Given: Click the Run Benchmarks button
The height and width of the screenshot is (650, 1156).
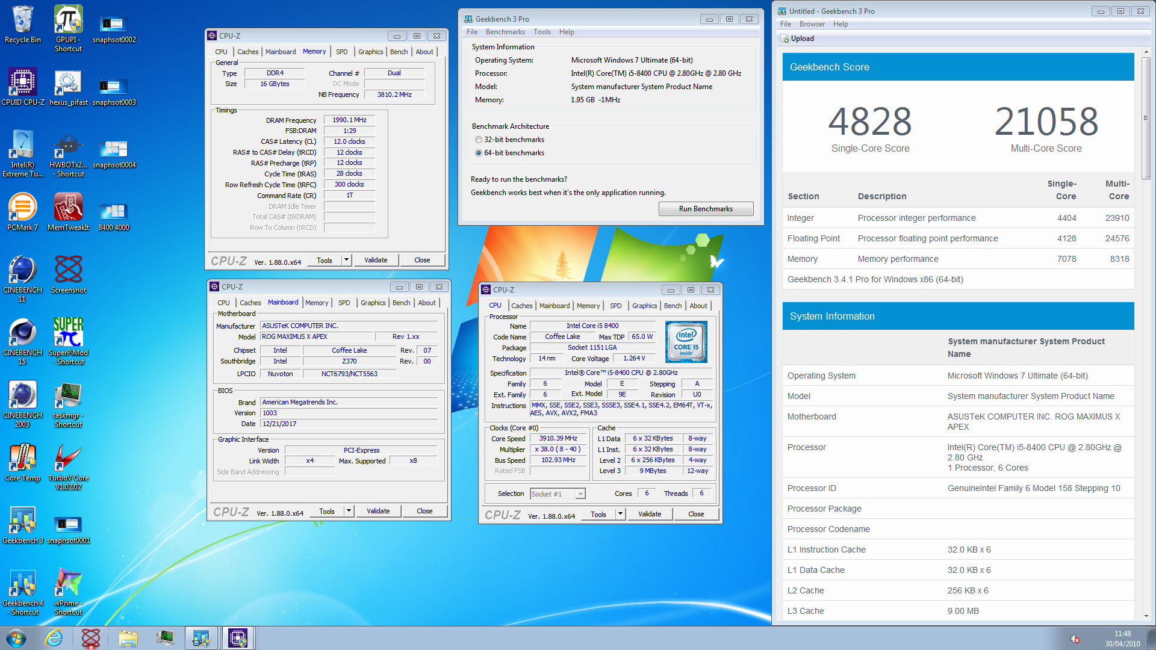Looking at the screenshot, I should (x=706, y=209).
